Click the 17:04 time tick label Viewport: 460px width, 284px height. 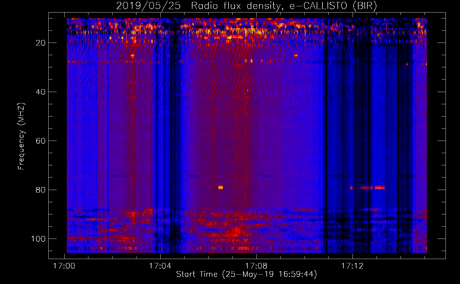160,266
